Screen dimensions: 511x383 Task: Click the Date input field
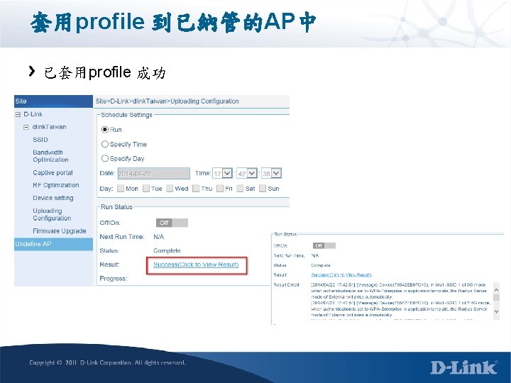click(154, 173)
